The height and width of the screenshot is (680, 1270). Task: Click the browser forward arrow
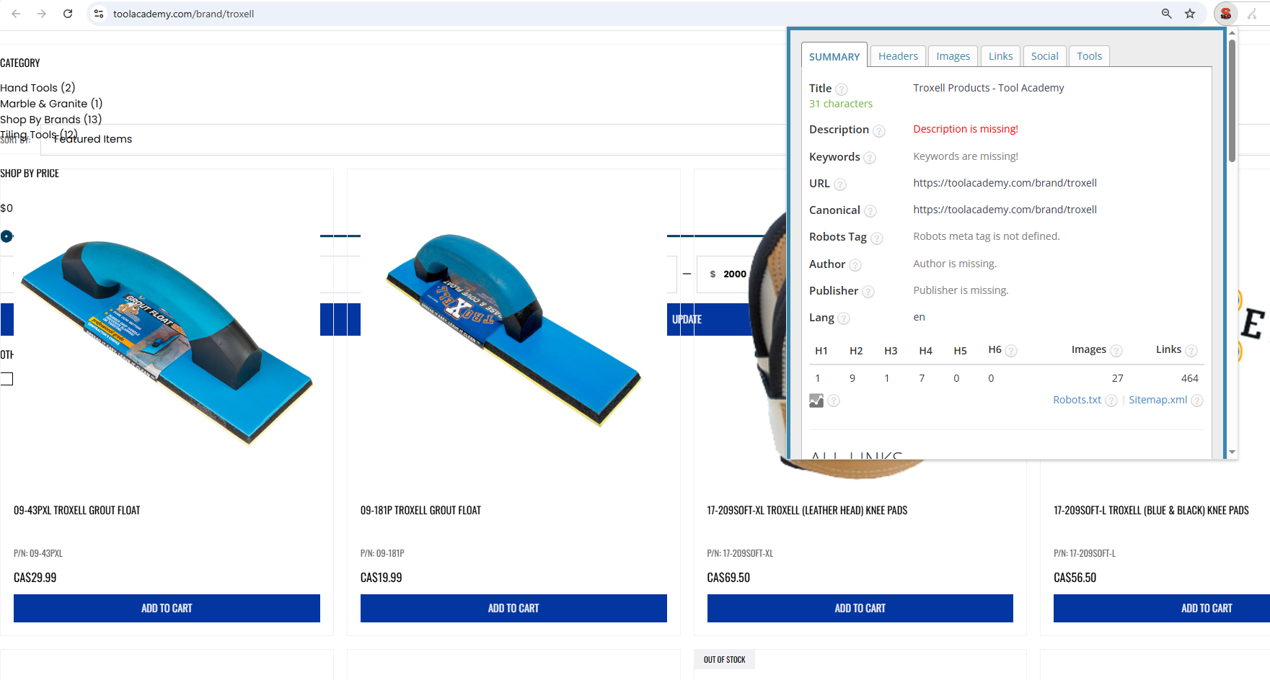point(42,14)
